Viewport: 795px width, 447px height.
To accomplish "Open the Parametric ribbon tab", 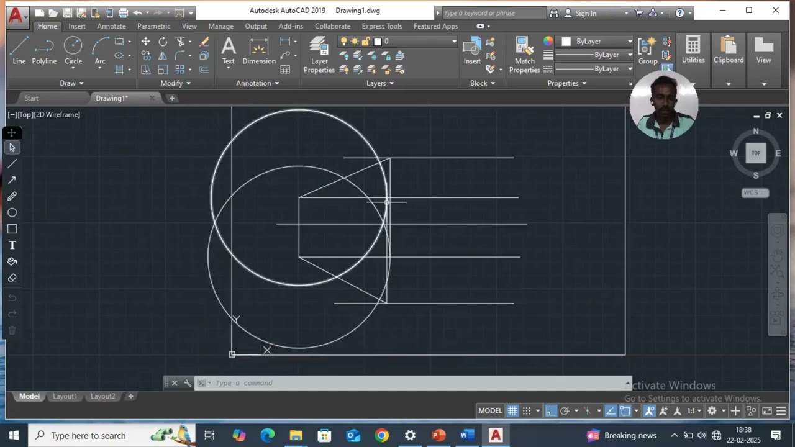I will point(153,26).
